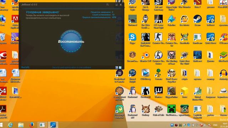Image resolution: width=228 pixels, height=128 pixels.
Task: Open the JetBoost menu icon in title bar
Action: (x=108, y=5)
